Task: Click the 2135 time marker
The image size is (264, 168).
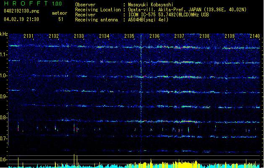Action: click(129, 36)
